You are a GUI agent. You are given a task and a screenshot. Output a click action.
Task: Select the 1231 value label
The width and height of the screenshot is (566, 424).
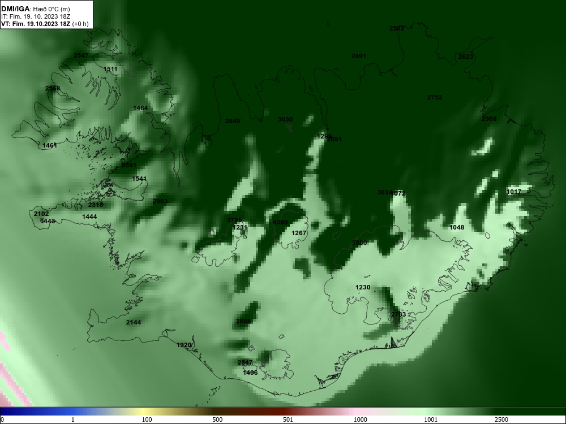tap(240, 227)
